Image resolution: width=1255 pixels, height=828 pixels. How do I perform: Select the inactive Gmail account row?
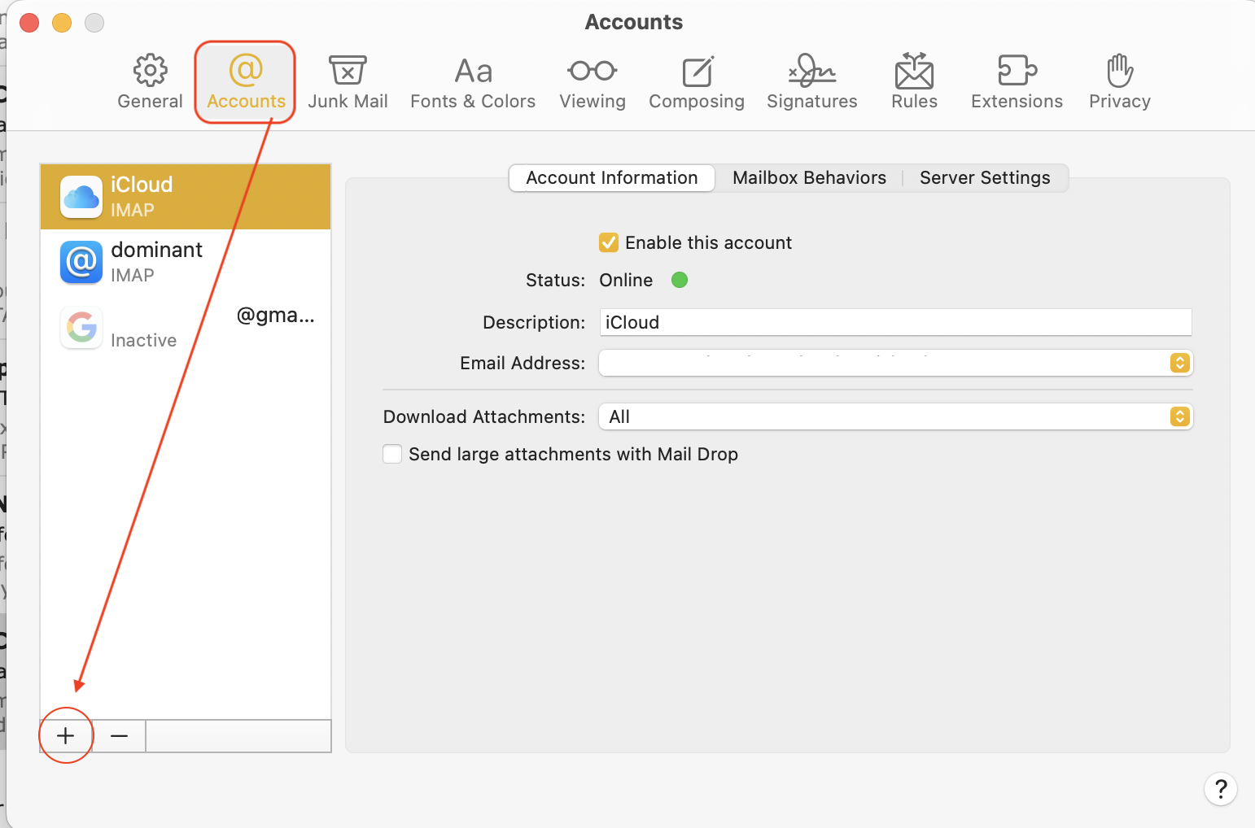(x=186, y=327)
